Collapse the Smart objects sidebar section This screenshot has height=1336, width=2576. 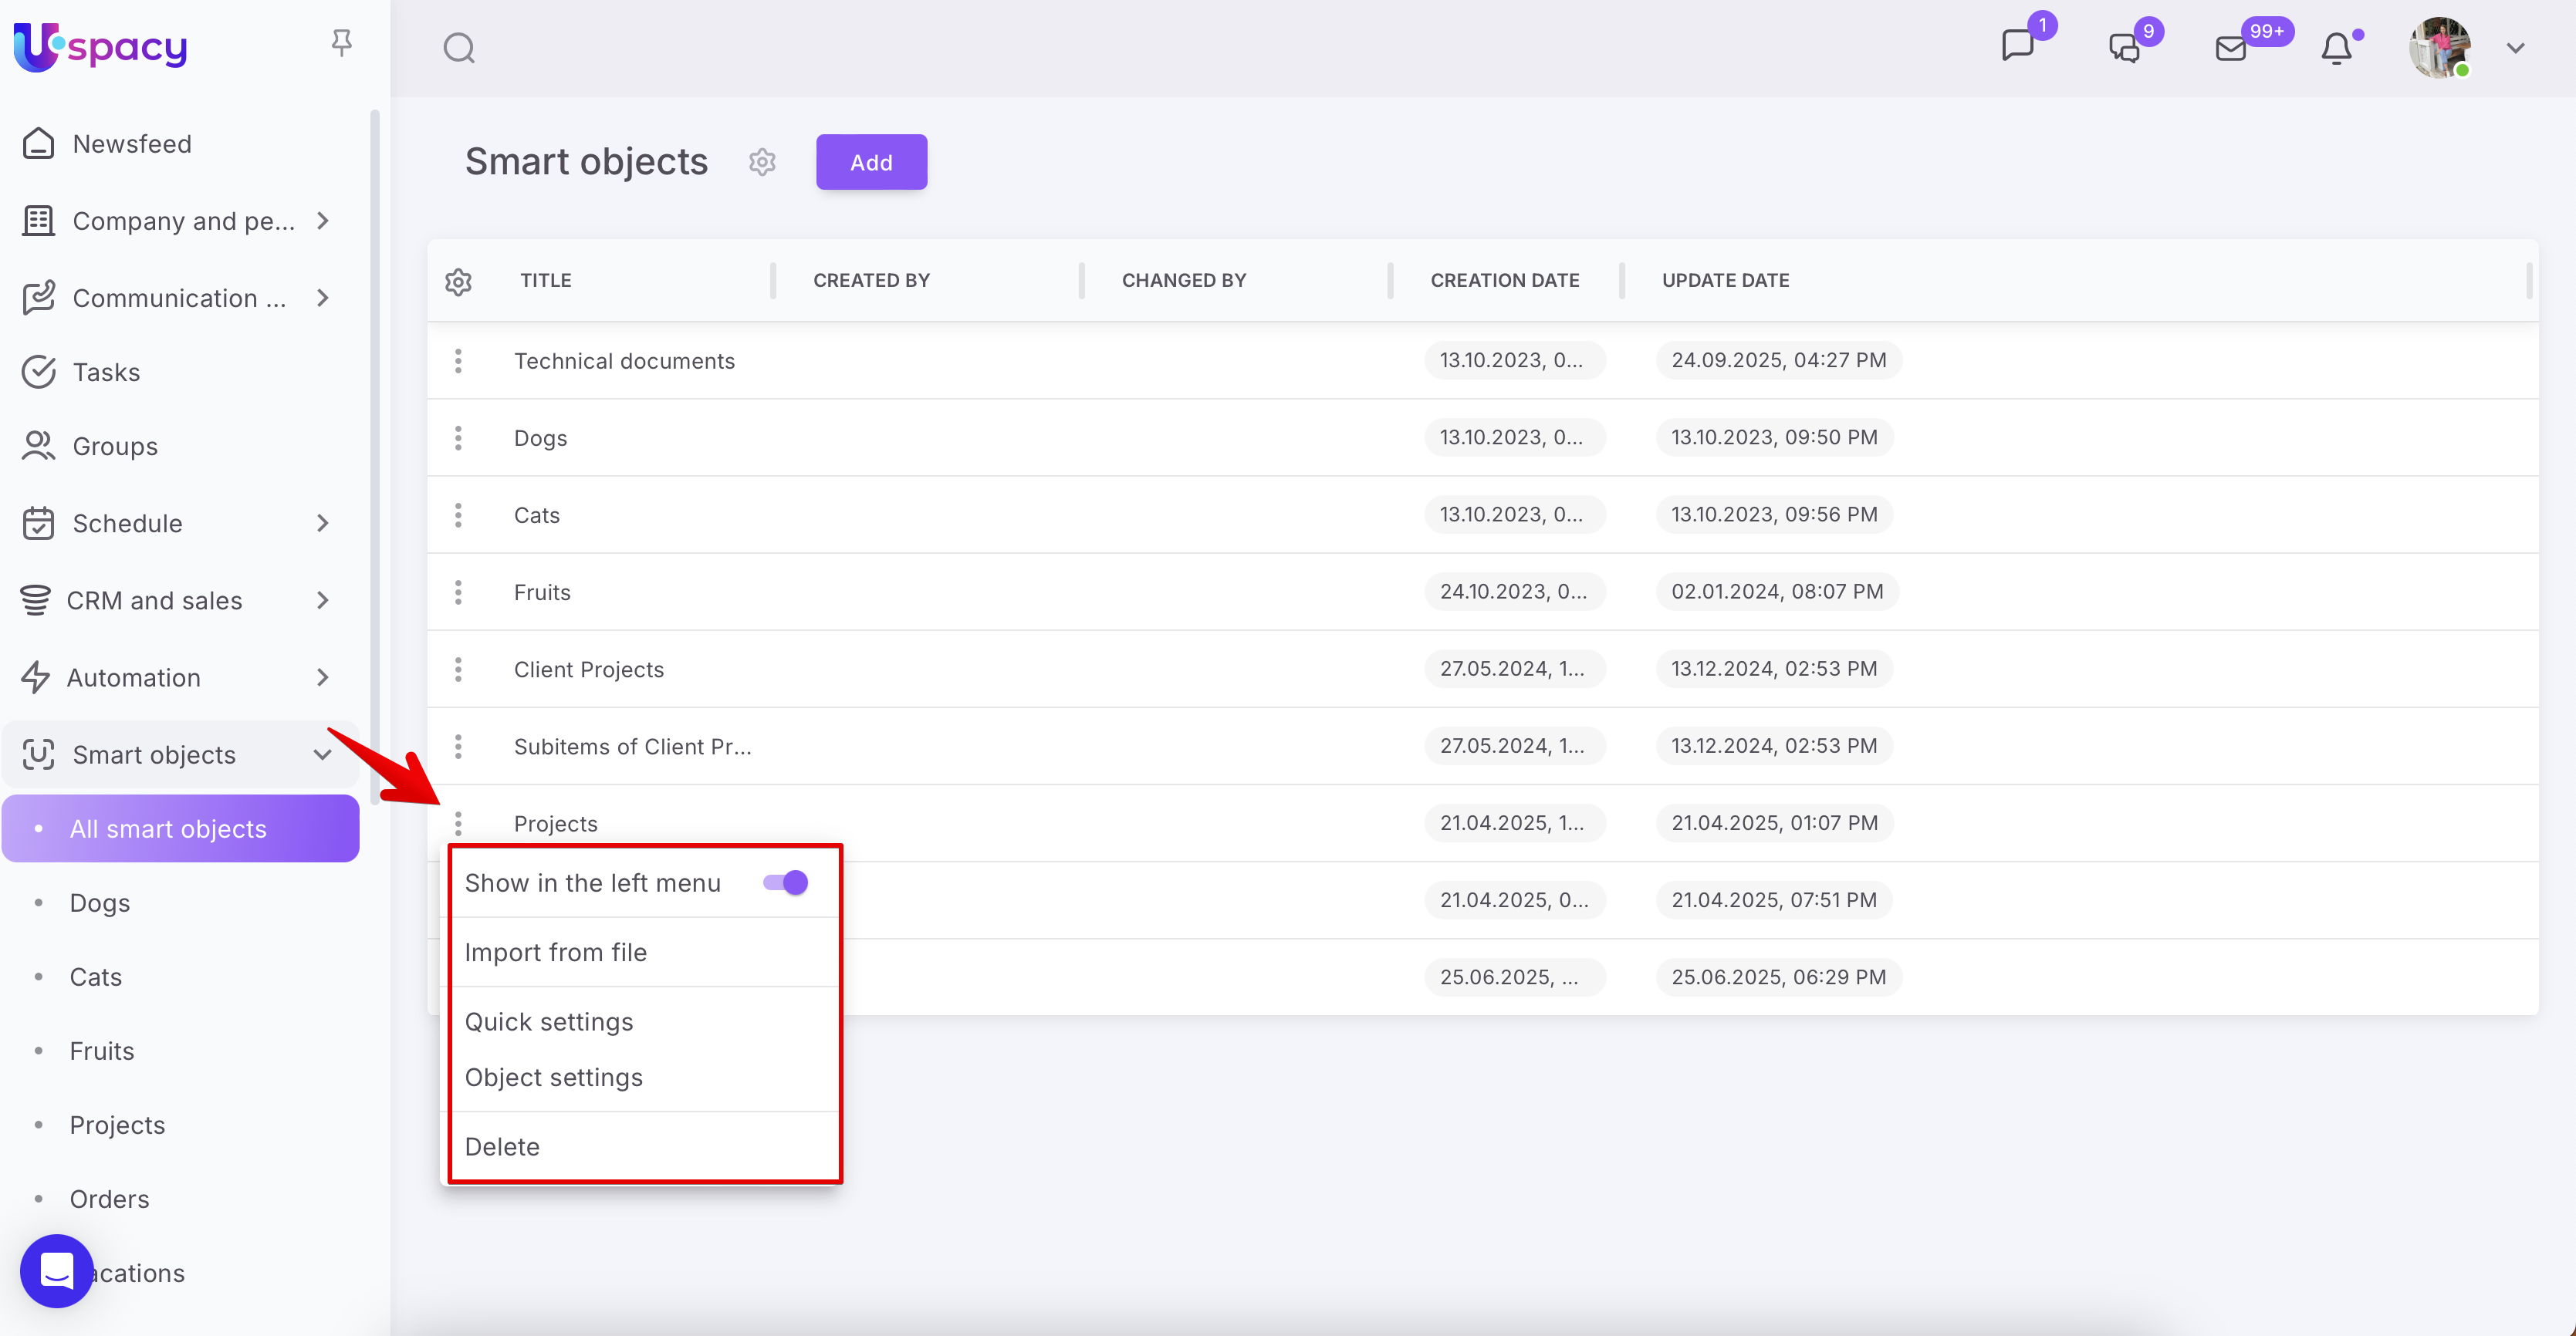(x=322, y=755)
